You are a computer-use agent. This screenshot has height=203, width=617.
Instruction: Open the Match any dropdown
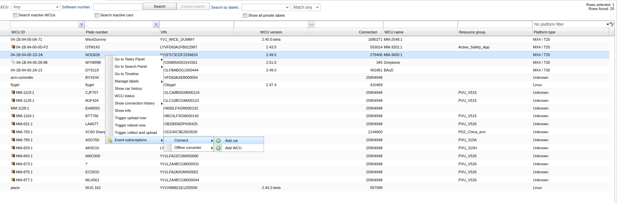[x=306, y=7]
